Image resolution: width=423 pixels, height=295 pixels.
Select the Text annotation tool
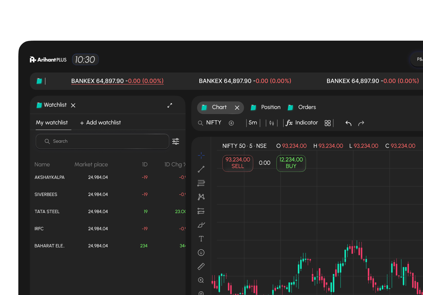click(201, 239)
